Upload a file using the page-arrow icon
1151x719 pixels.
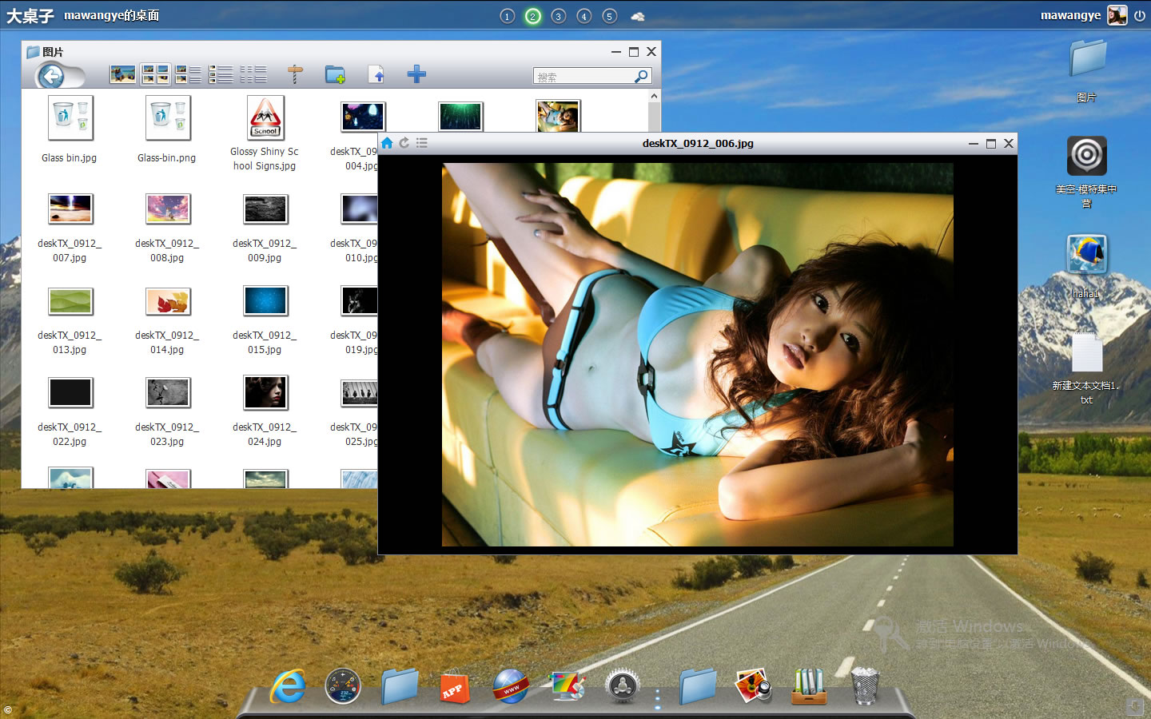(376, 74)
